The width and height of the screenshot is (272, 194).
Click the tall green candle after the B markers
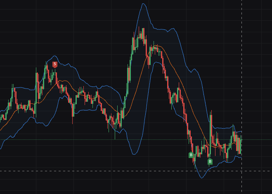coord(211,134)
